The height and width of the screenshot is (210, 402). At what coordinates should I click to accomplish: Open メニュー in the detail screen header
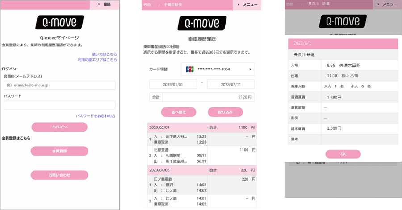[387, 4]
